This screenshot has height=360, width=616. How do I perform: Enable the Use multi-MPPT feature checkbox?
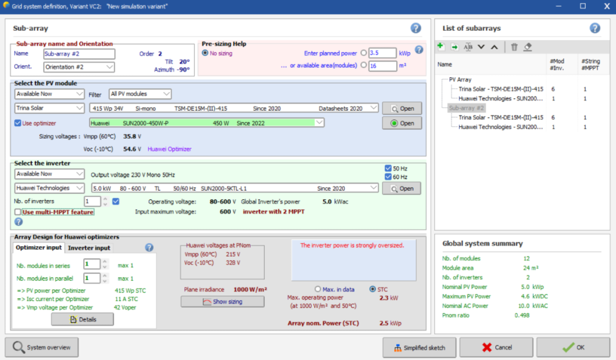point(18,212)
